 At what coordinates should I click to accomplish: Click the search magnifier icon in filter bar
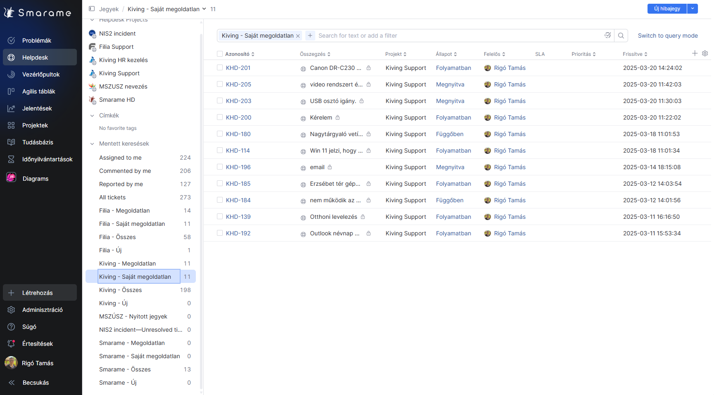pos(621,36)
